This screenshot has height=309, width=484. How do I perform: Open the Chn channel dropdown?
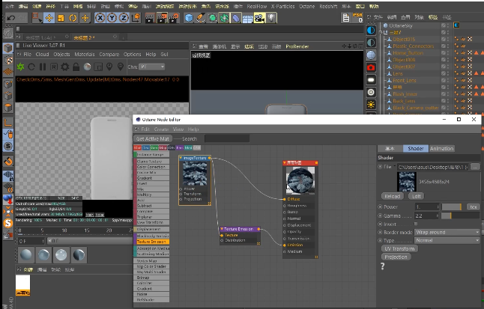pyautogui.click(x=152, y=67)
